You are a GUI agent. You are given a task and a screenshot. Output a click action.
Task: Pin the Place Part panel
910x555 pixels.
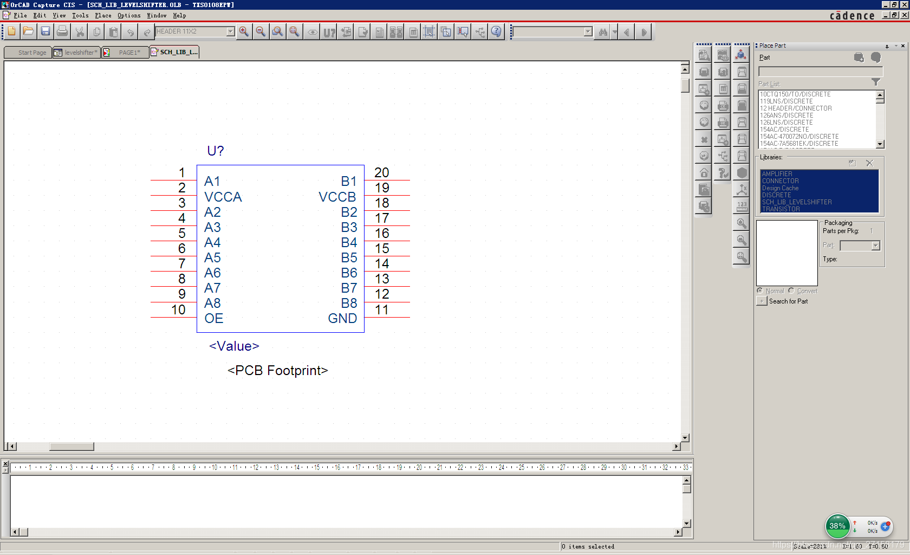887,46
